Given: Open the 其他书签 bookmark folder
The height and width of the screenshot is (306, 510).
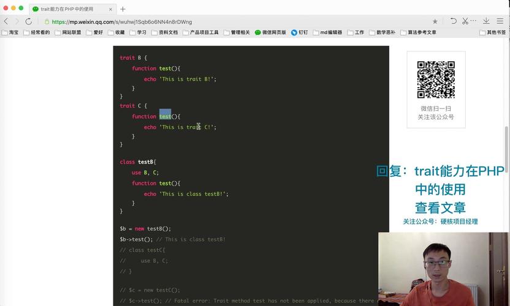Looking at the screenshot, I should (x=493, y=32).
